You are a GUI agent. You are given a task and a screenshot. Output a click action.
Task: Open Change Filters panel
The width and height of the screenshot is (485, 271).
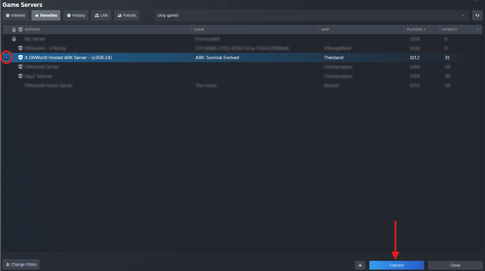tap(21, 264)
